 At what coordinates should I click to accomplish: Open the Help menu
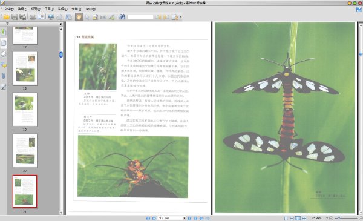coord(91,9)
